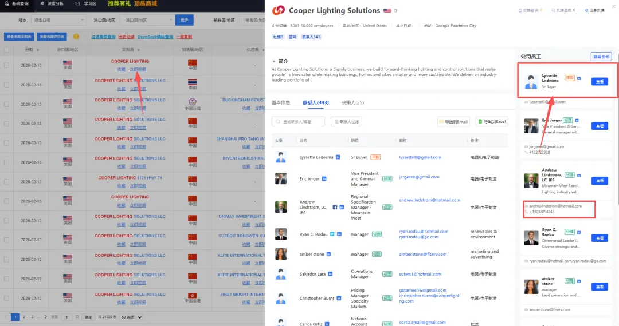This screenshot has width=619, height=326.
Task: Click the 更多 blue button
Action: (x=185, y=19)
